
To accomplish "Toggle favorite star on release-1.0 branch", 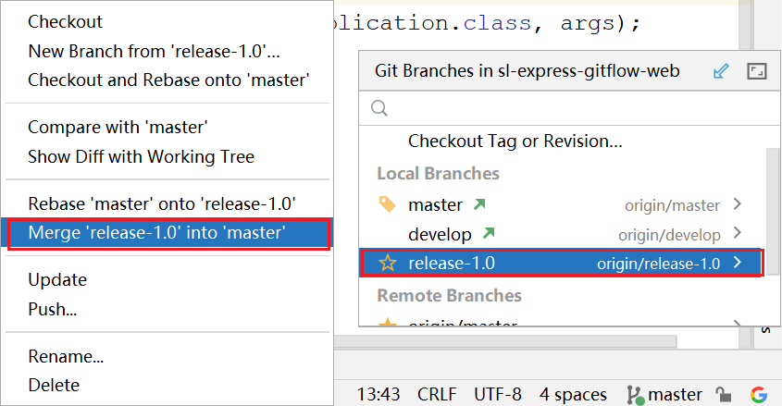I will coord(388,264).
